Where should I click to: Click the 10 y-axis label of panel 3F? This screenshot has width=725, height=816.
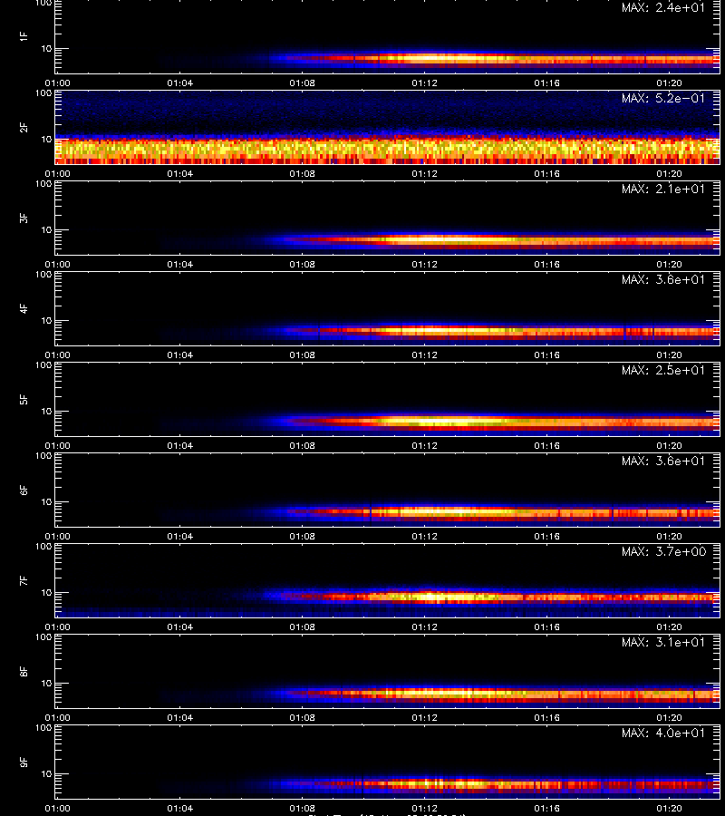click(x=46, y=229)
